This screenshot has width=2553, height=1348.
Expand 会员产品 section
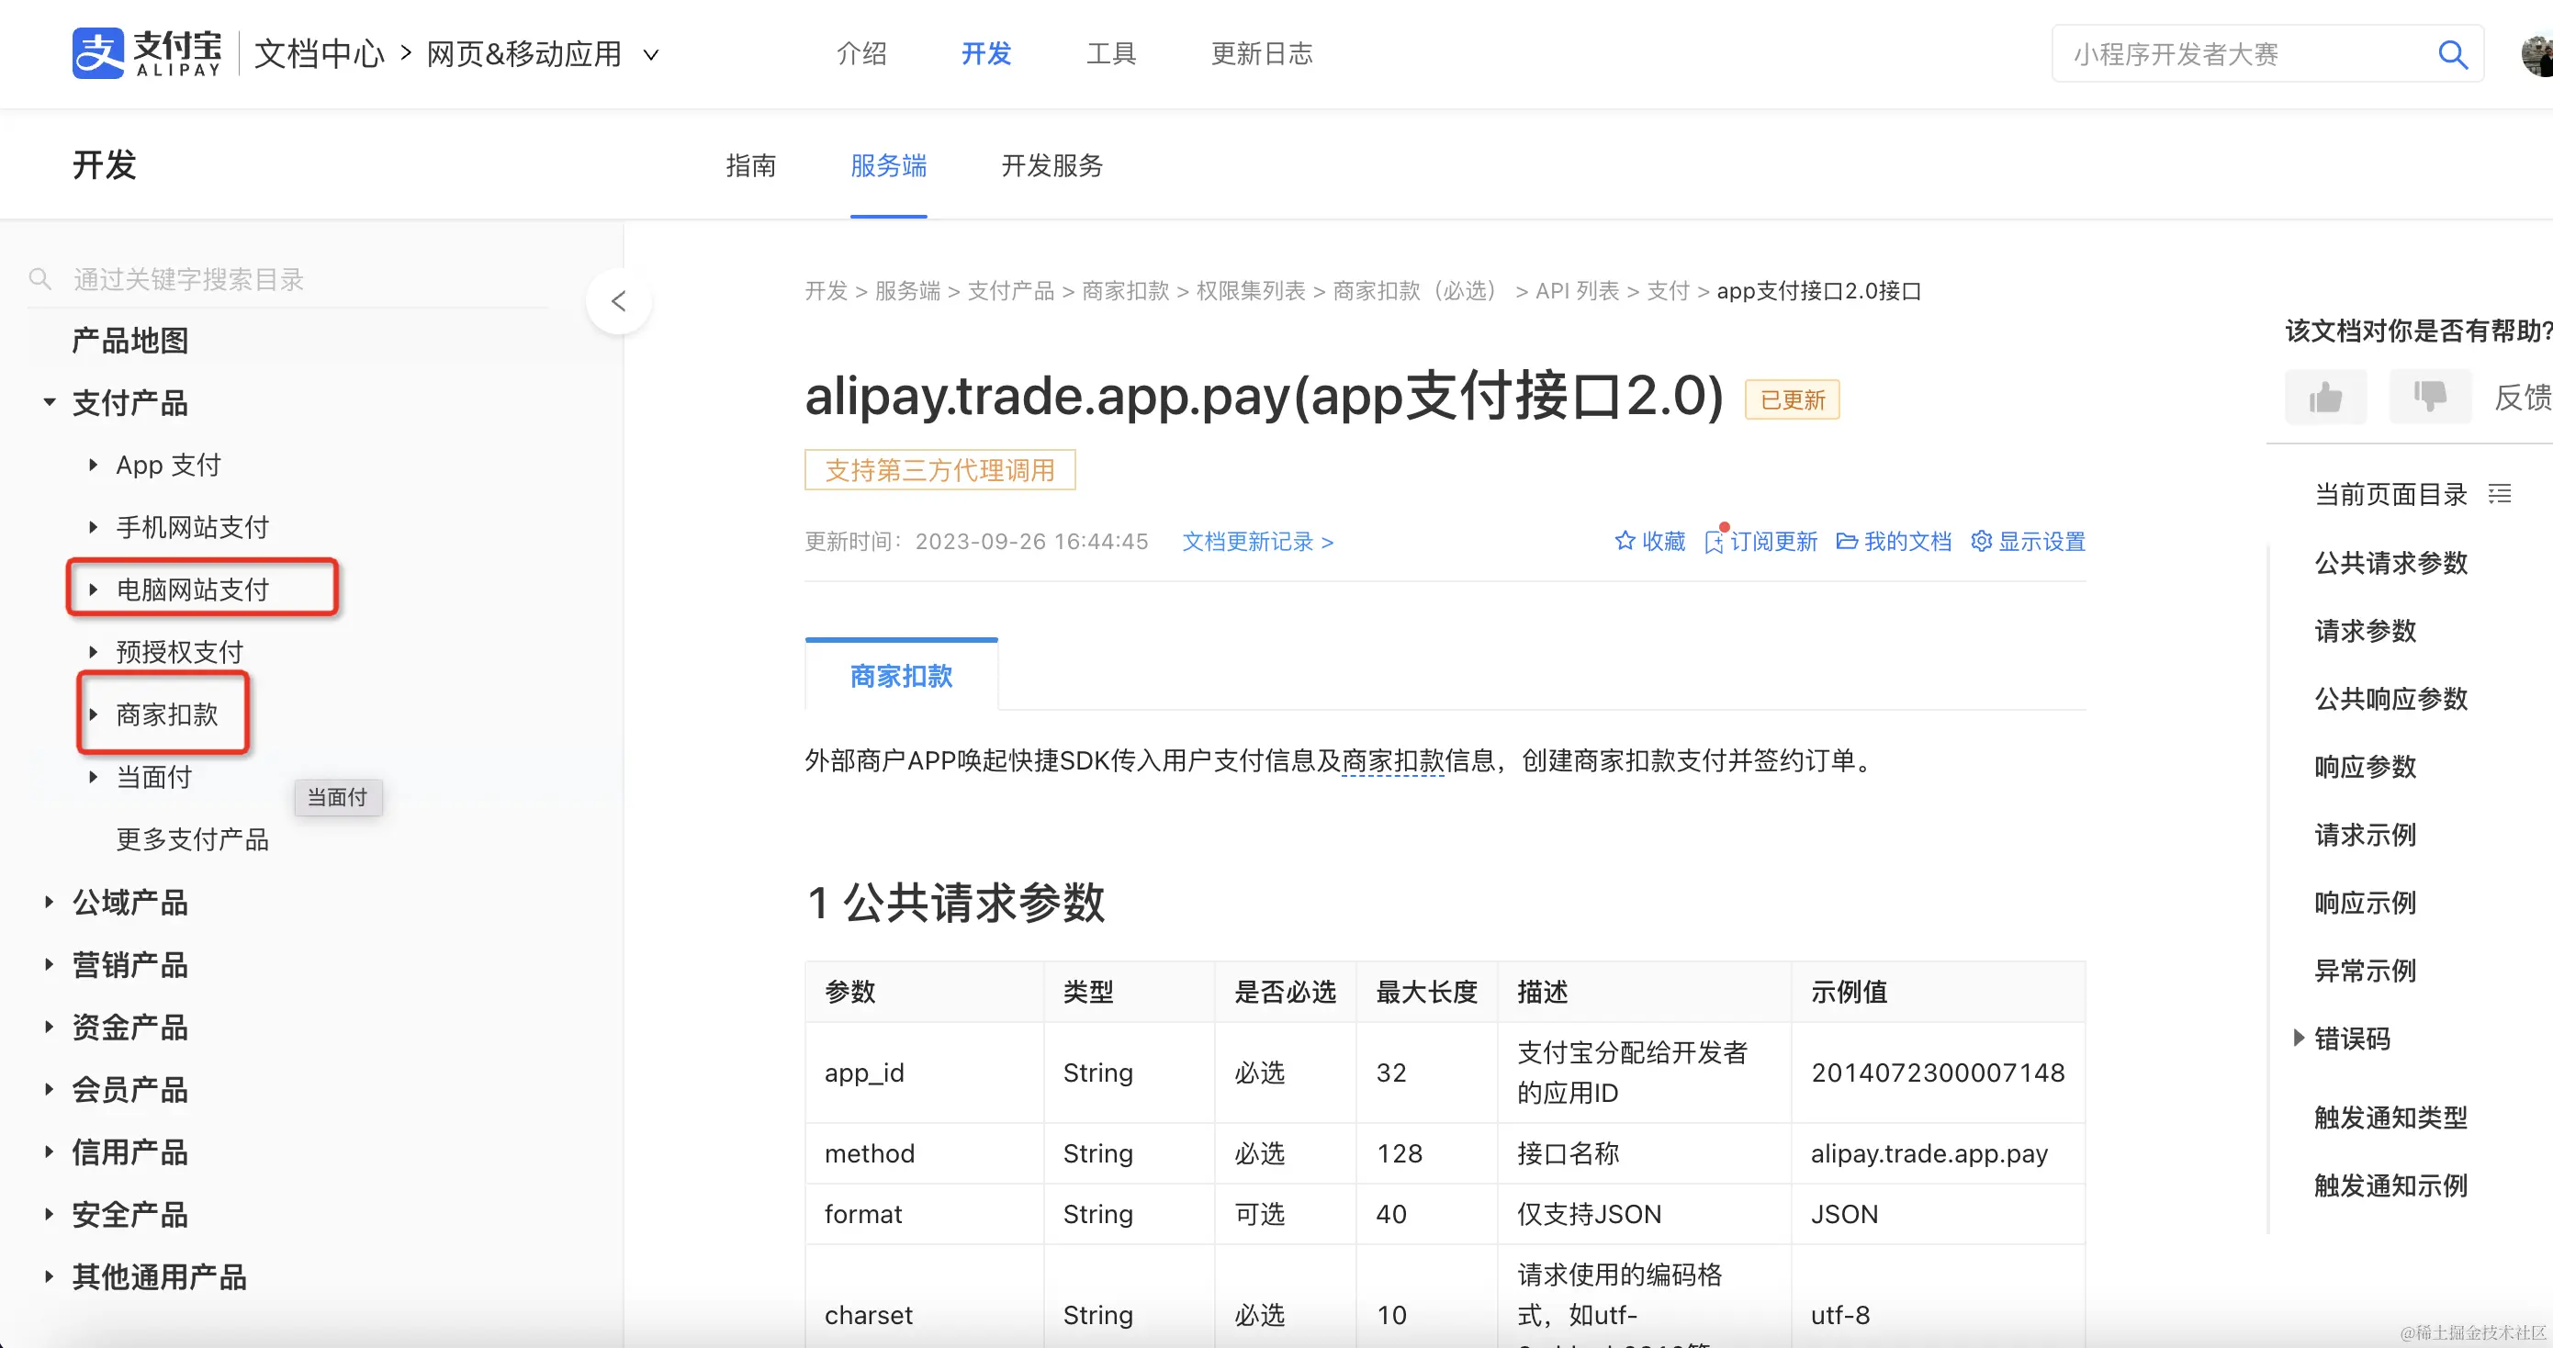pos(49,1088)
